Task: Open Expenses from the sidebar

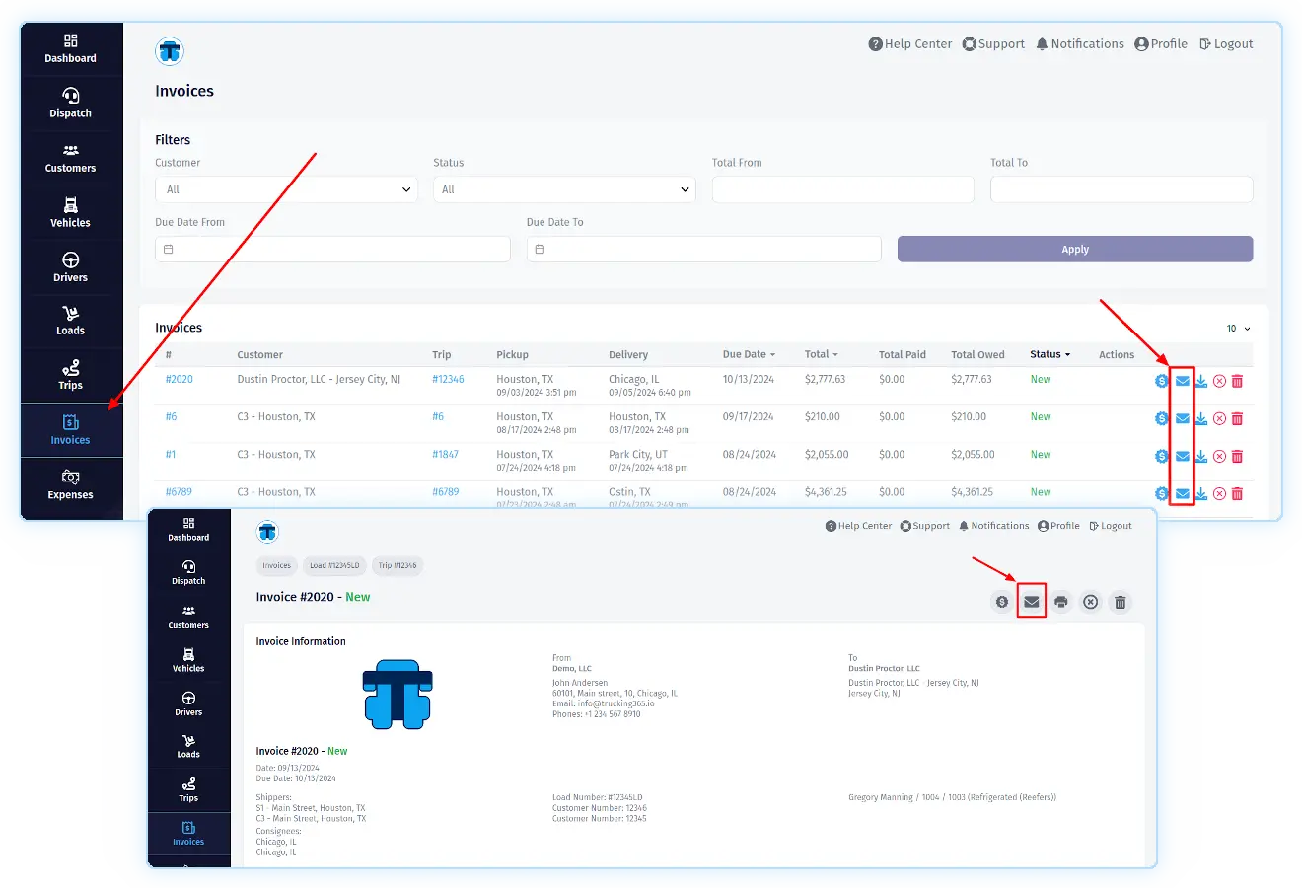Action: (71, 484)
